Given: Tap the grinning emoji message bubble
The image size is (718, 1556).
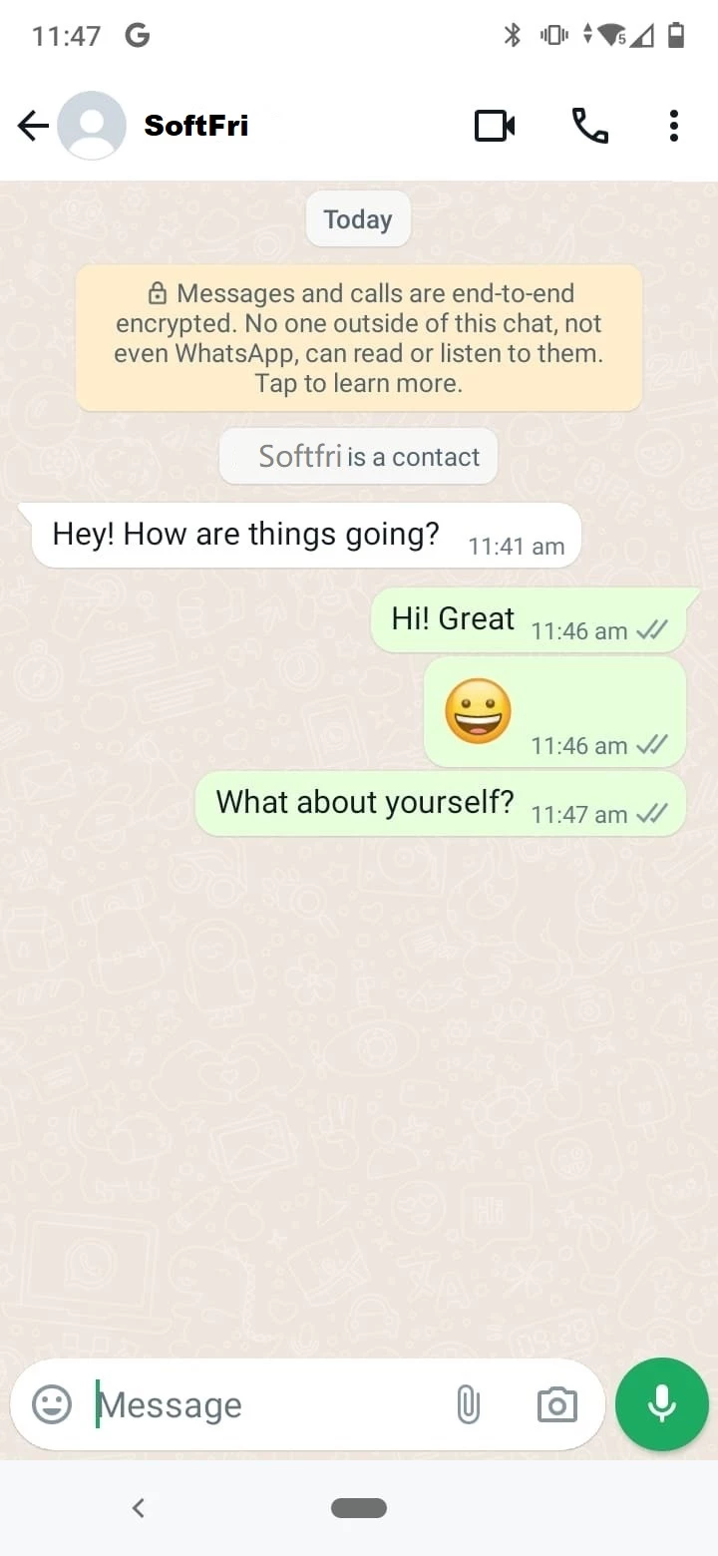Looking at the screenshot, I should pos(555,711).
